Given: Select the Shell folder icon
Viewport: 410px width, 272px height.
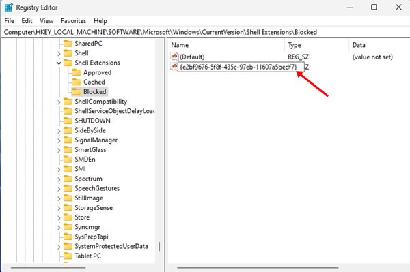Looking at the screenshot, I should [x=68, y=53].
